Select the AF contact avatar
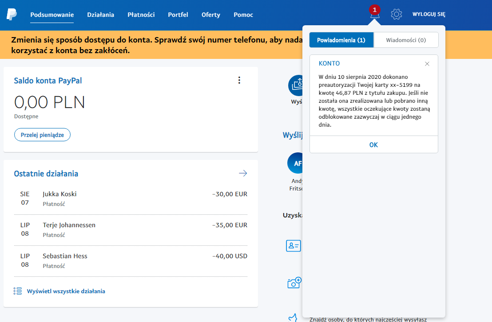Viewport: 492px width, 322px height. point(295,163)
